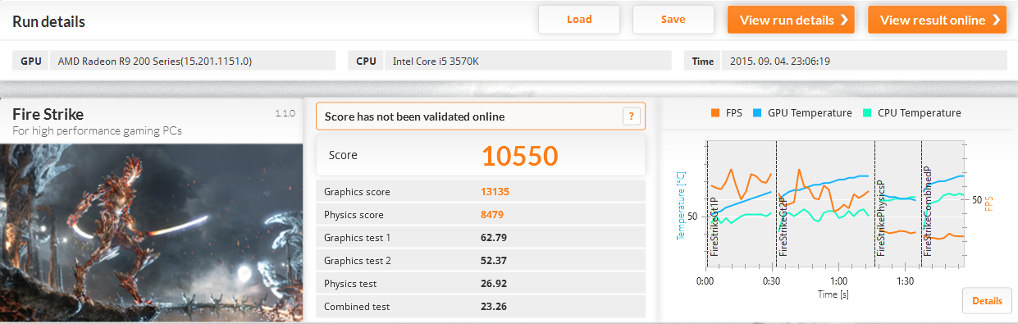
Task: Click the orange FPS legend swatch
Action: point(714,113)
